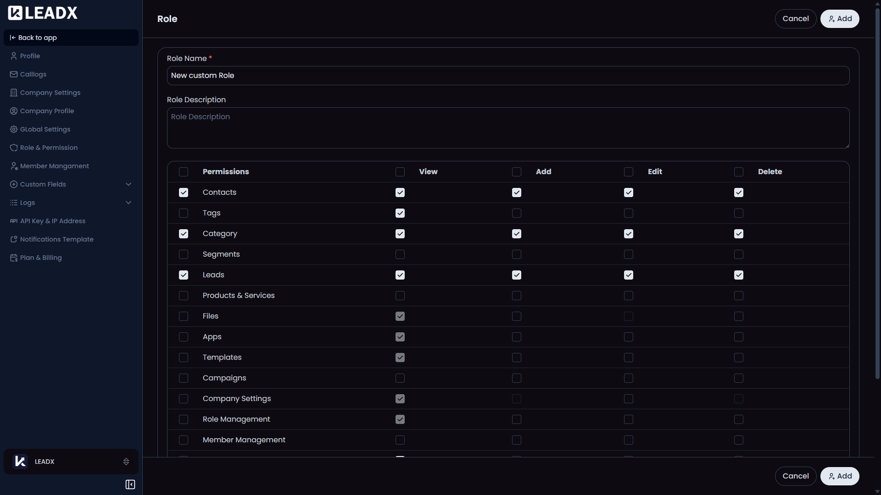Open Company Settings from the sidebar
The height and width of the screenshot is (495, 881).
pos(50,92)
